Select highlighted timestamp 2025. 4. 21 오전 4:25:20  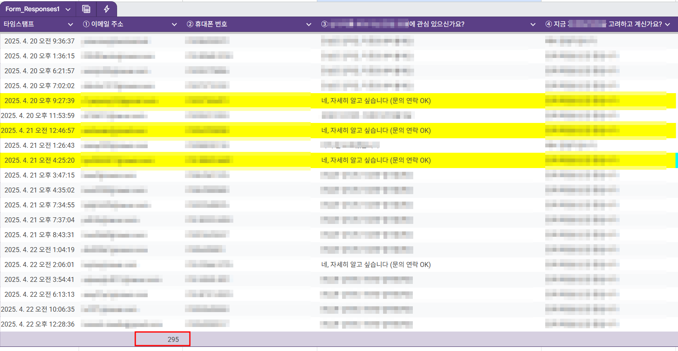pos(40,160)
